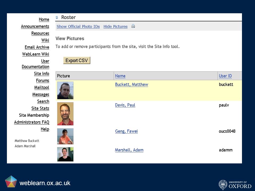Go to Announcements

[35, 27]
